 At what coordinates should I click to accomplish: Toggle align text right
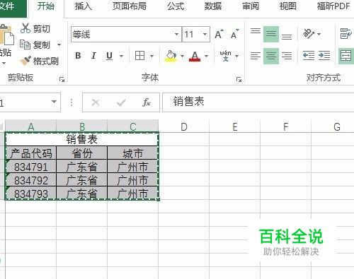click(287, 56)
